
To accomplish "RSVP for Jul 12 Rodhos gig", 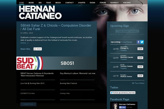I will (x=140, y=76).
